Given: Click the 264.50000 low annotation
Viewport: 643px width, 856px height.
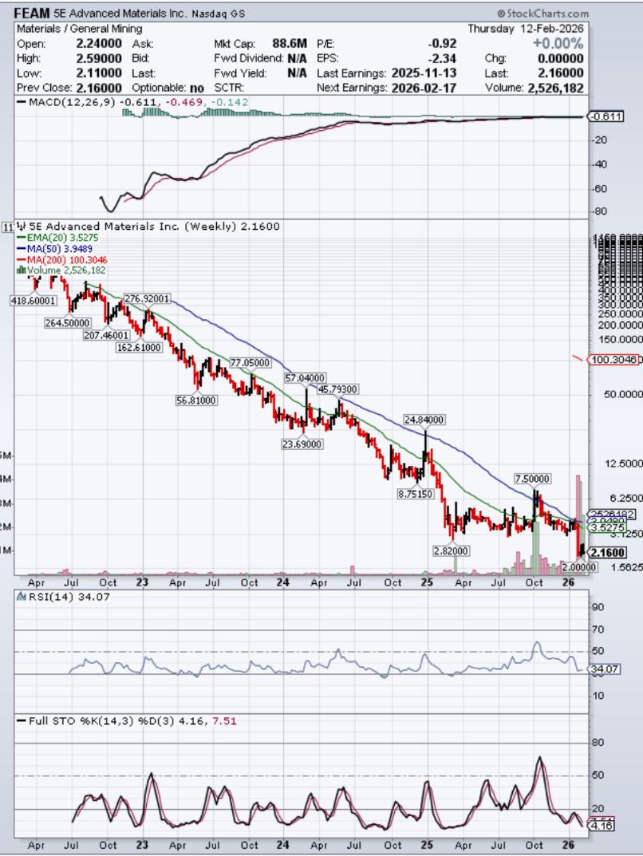Looking at the screenshot, I should [68, 322].
